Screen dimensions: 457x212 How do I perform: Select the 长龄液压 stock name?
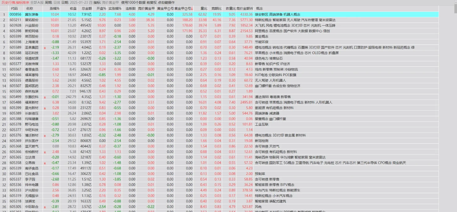coord(32,113)
